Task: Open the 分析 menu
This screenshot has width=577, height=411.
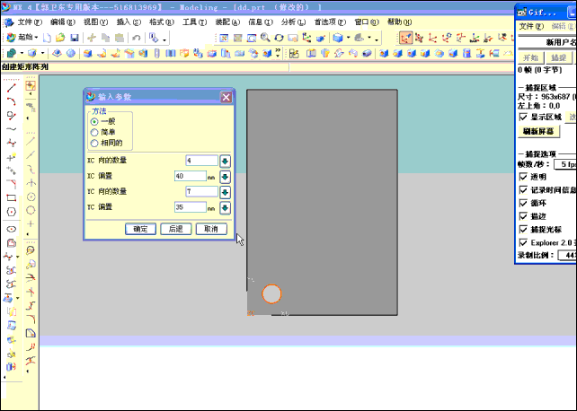Action: [293, 22]
